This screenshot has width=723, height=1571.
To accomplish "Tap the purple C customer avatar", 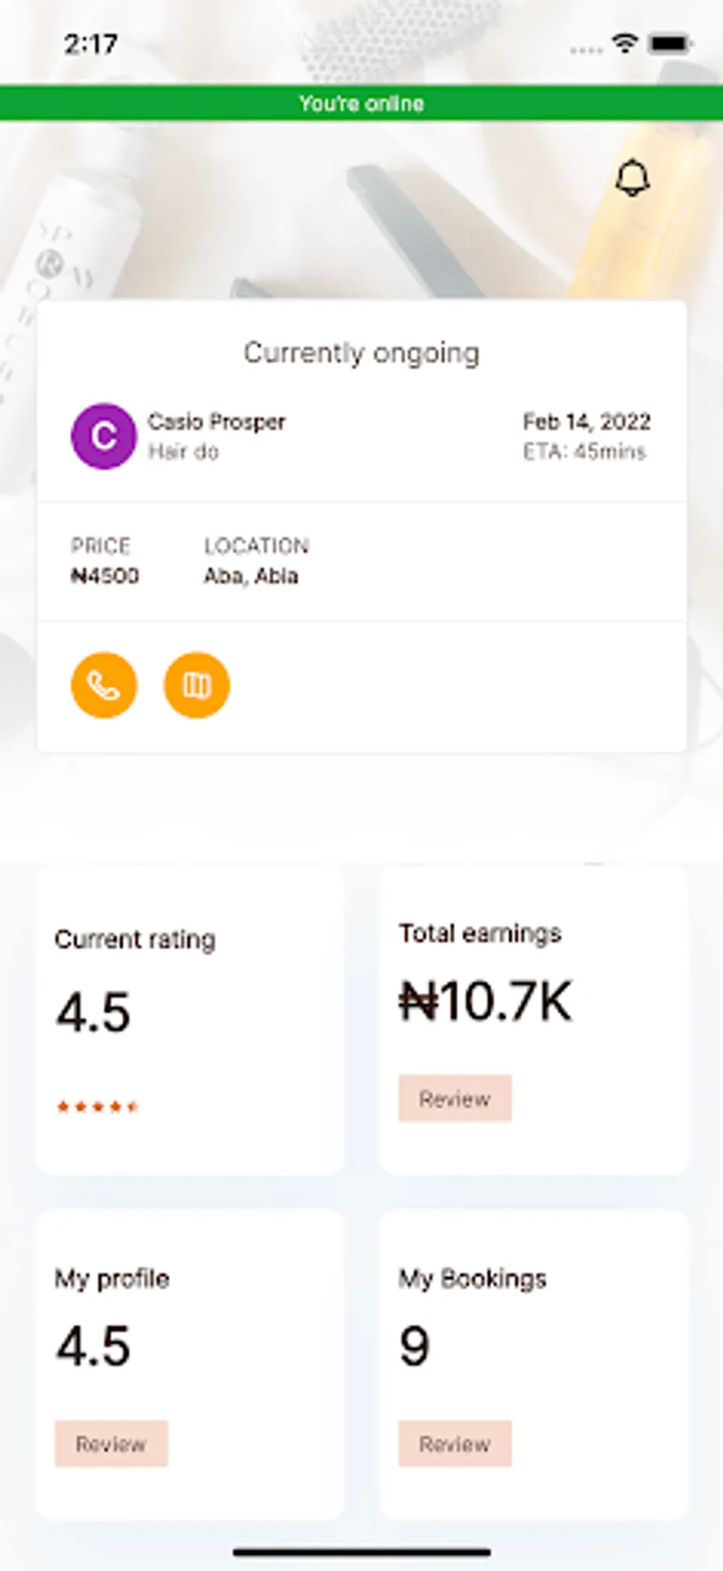I will (104, 436).
